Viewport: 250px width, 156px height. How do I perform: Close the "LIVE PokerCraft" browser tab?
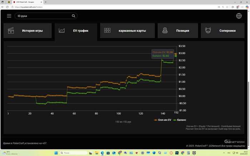click(41, 2)
